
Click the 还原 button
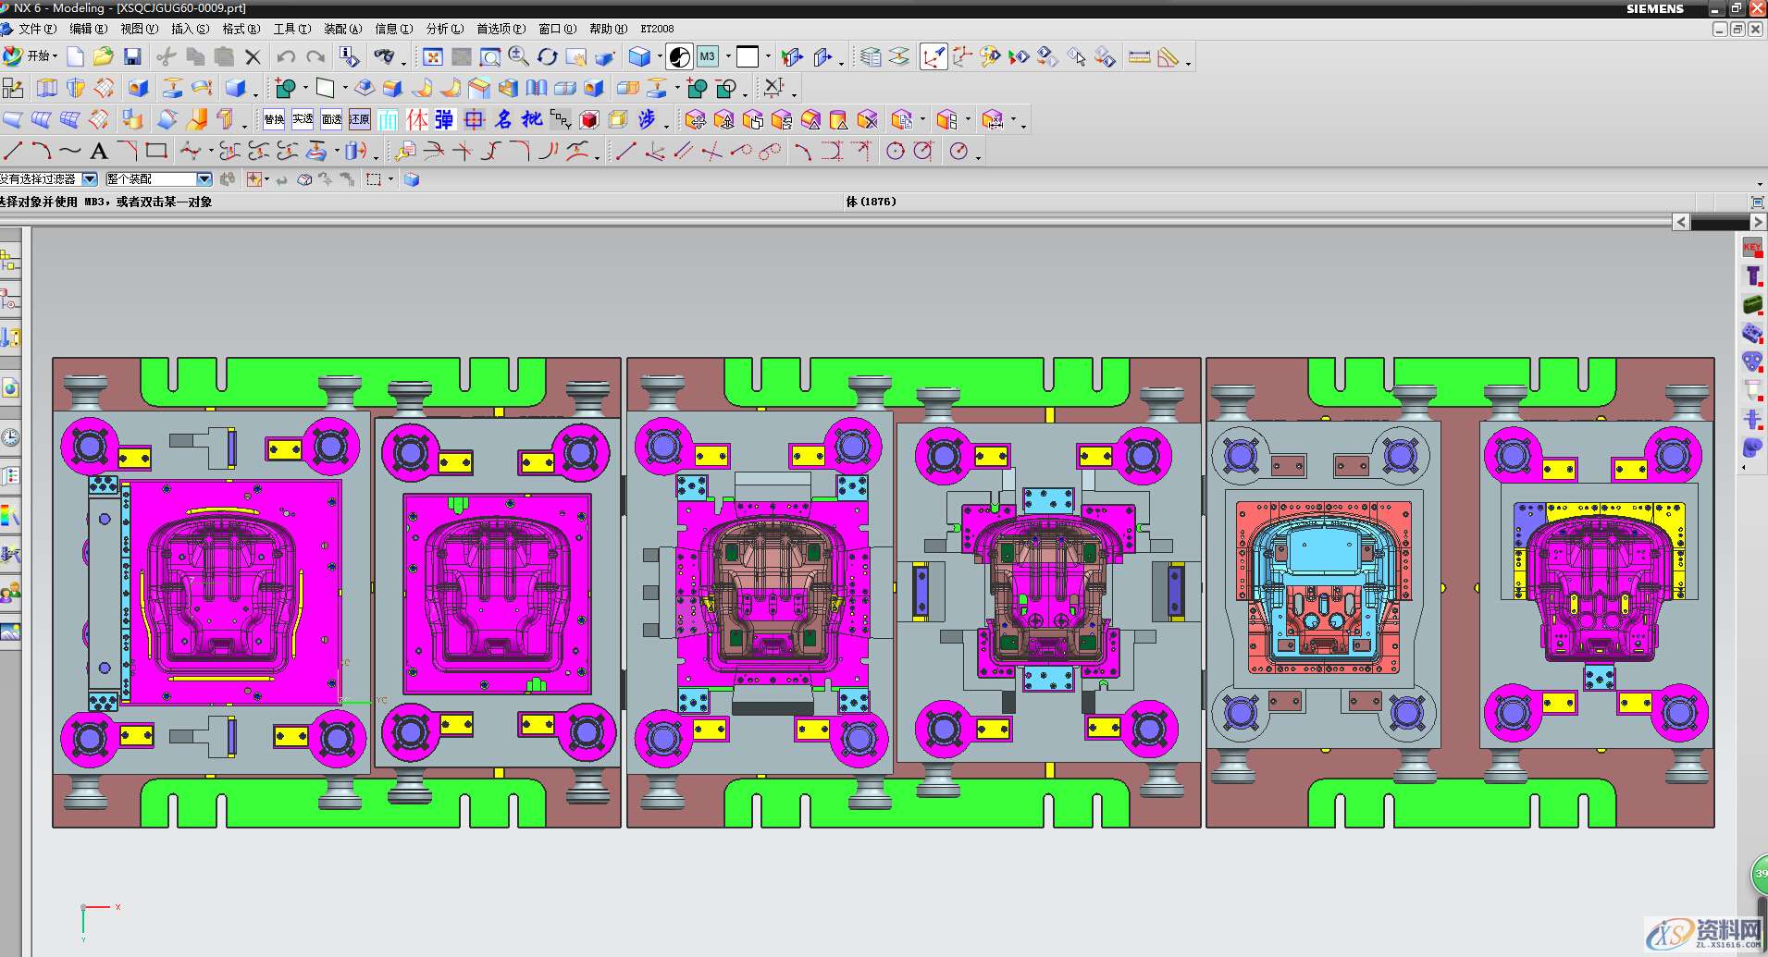point(360,119)
